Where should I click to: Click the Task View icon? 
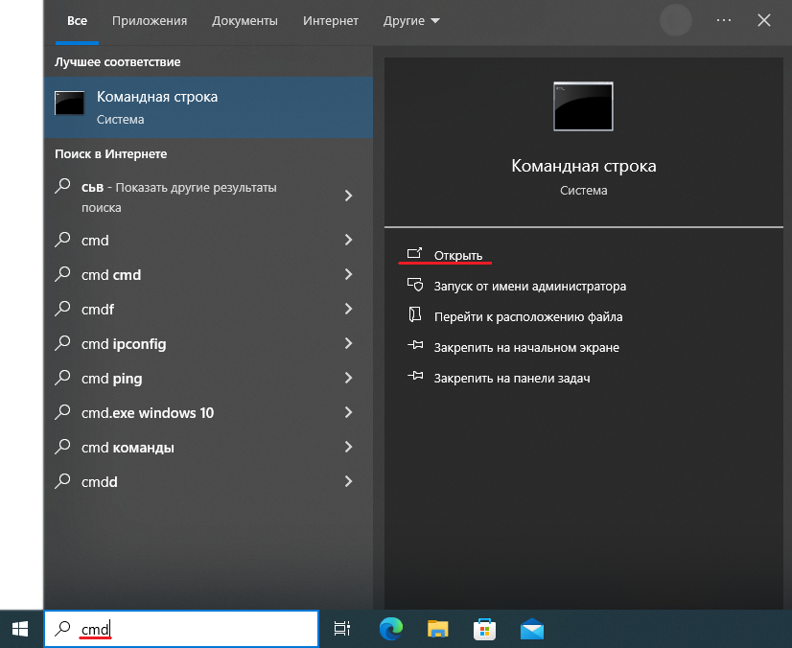click(342, 629)
